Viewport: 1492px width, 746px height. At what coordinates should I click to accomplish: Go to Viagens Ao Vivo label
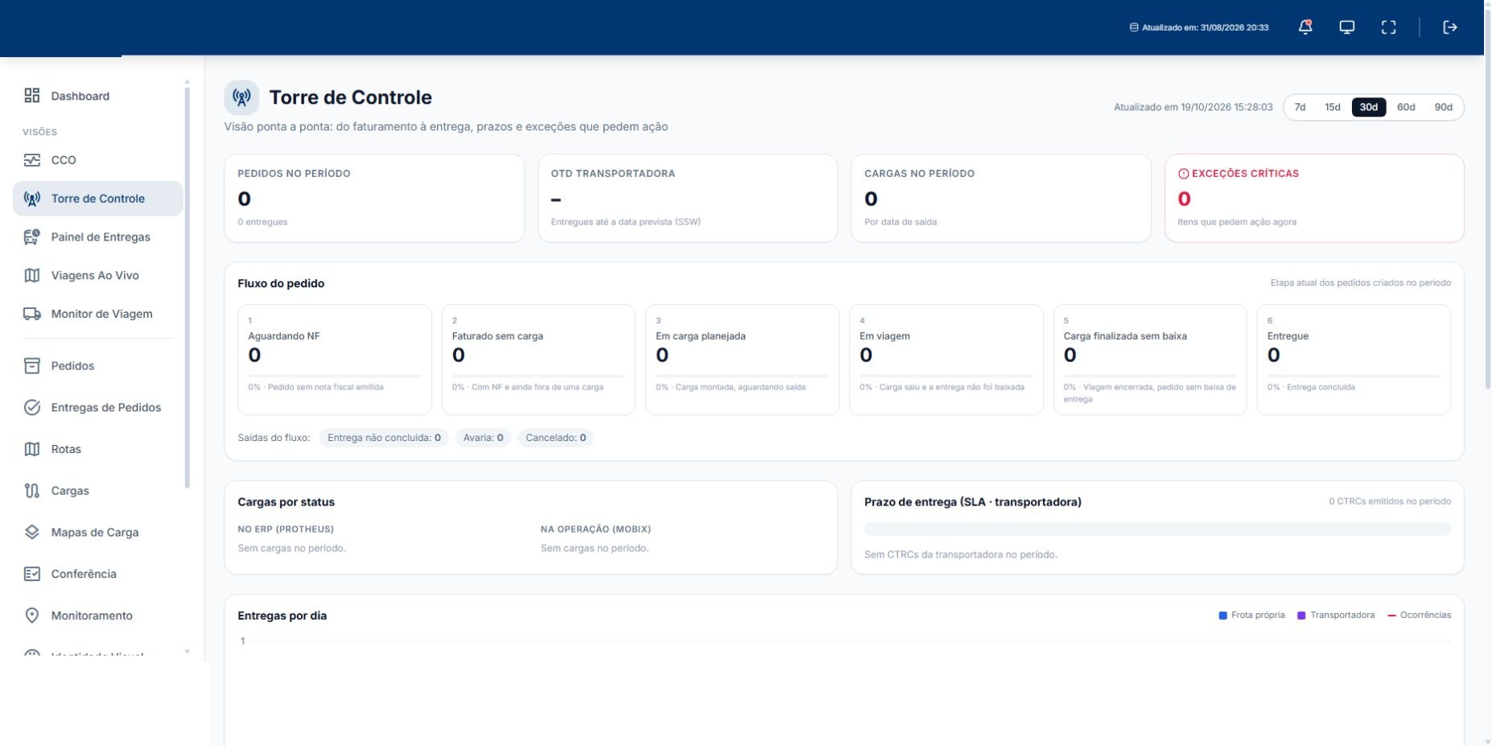[x=95, y=275]
